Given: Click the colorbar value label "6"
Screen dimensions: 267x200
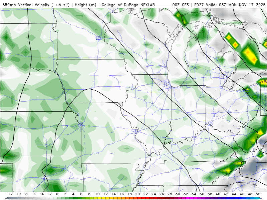Looking at the screenshot, I should click(x=81, y=194).
